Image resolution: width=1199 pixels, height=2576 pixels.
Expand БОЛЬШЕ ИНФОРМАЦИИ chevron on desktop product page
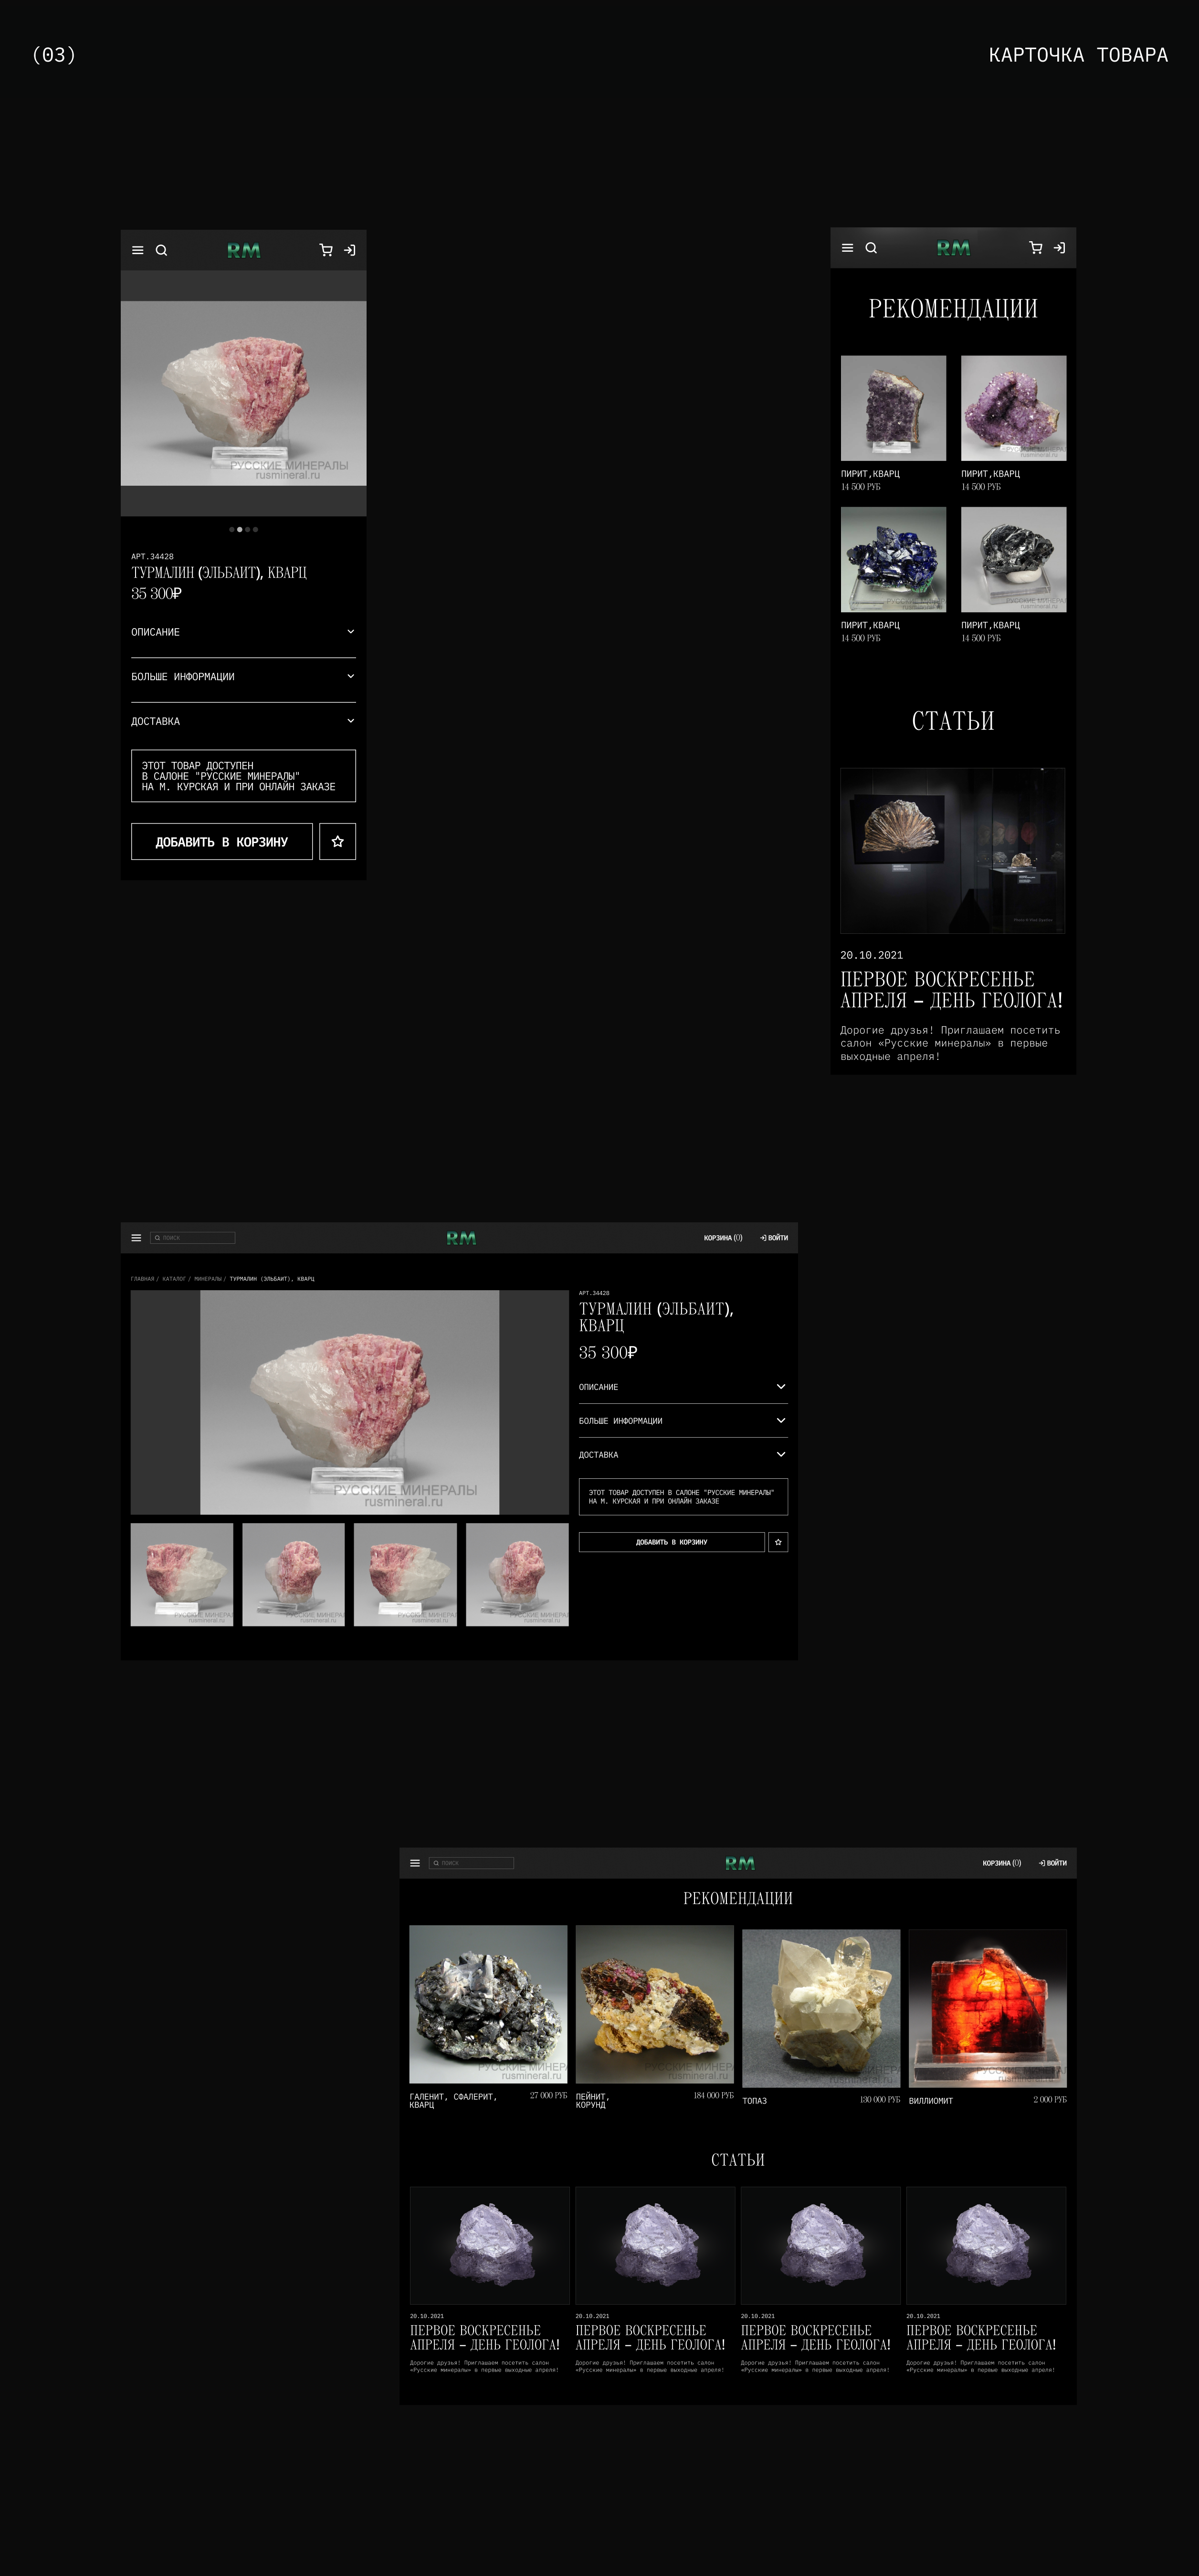[781, 1421]
